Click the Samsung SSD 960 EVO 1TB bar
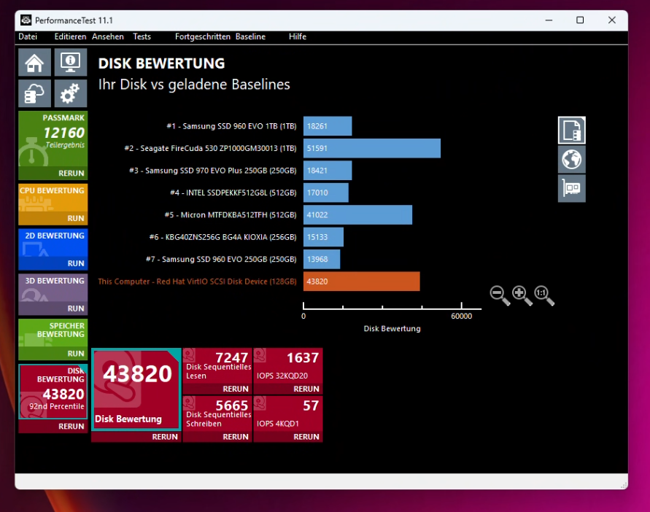Viewport: 650px width, 512px height. click(x=328, y=126)
